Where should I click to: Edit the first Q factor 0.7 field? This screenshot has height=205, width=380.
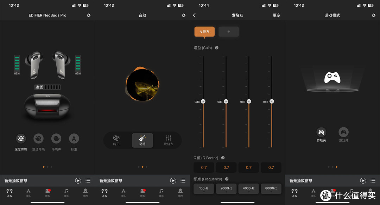[204, 167]
